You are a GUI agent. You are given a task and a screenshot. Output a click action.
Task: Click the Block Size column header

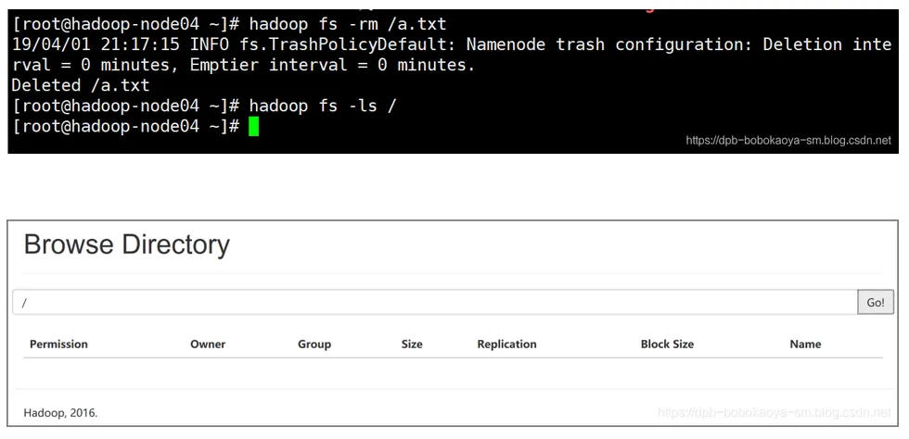pos(667,344)
